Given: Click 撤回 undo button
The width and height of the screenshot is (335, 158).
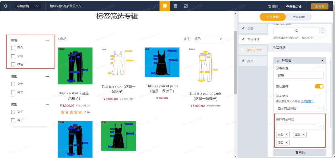Looking at the screenshot, I should pyautogui.click(x=273, y=7).
